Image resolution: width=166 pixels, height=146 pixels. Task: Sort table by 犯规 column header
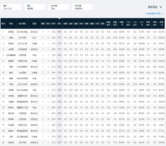103,24
